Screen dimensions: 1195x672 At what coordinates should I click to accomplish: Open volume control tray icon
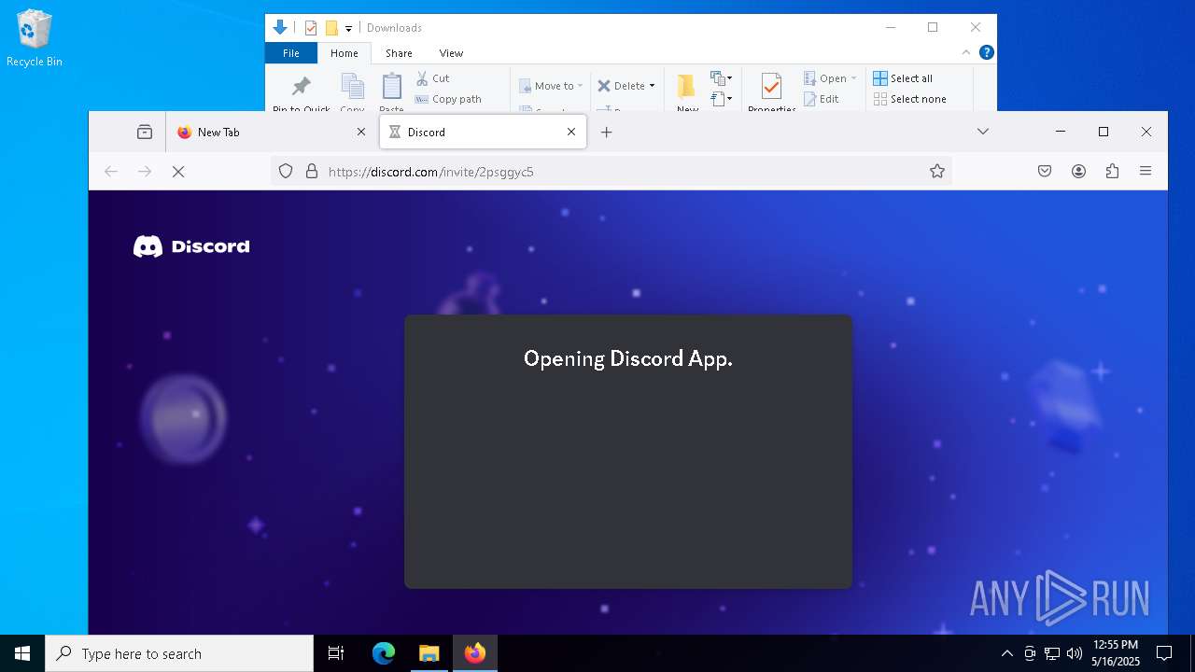pos(1075,653)
